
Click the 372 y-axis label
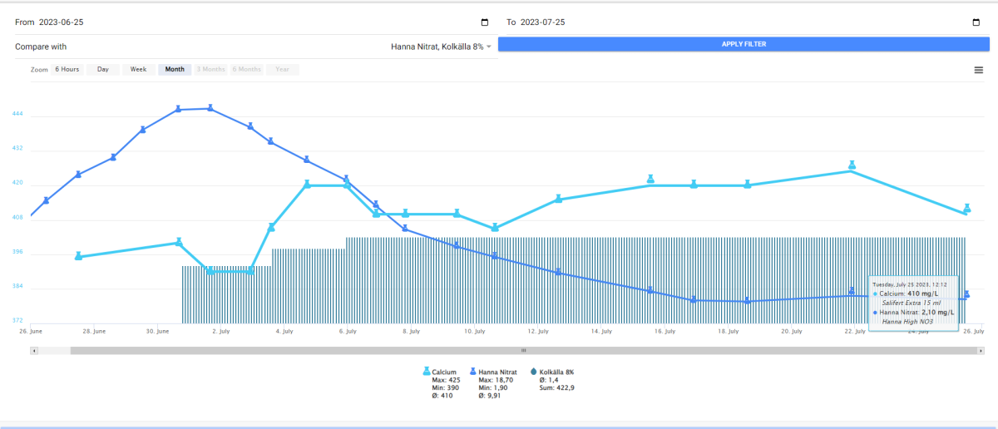(17, 321)
